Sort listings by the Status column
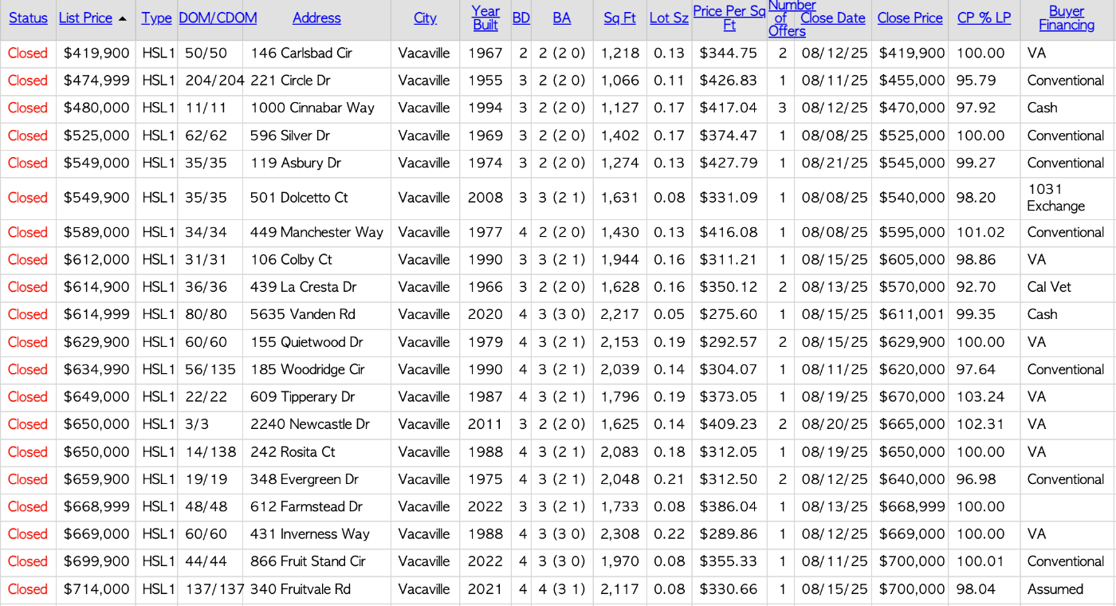This screenshot has width=1116, height=606. tap(28, 18)
